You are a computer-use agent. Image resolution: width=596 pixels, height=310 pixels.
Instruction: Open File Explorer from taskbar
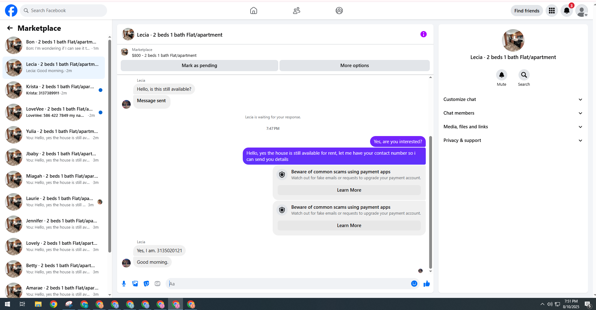tap(38, 304)
